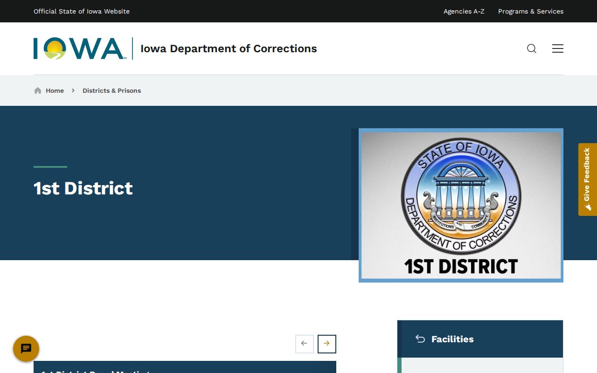The height and width of the screenshot is (373, 597).
Task: Open the chat bubble widget
Action: [x=26, y=349]
